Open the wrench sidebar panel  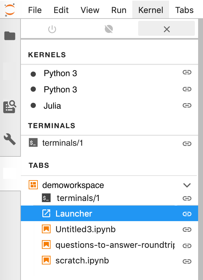click(10, 139)
